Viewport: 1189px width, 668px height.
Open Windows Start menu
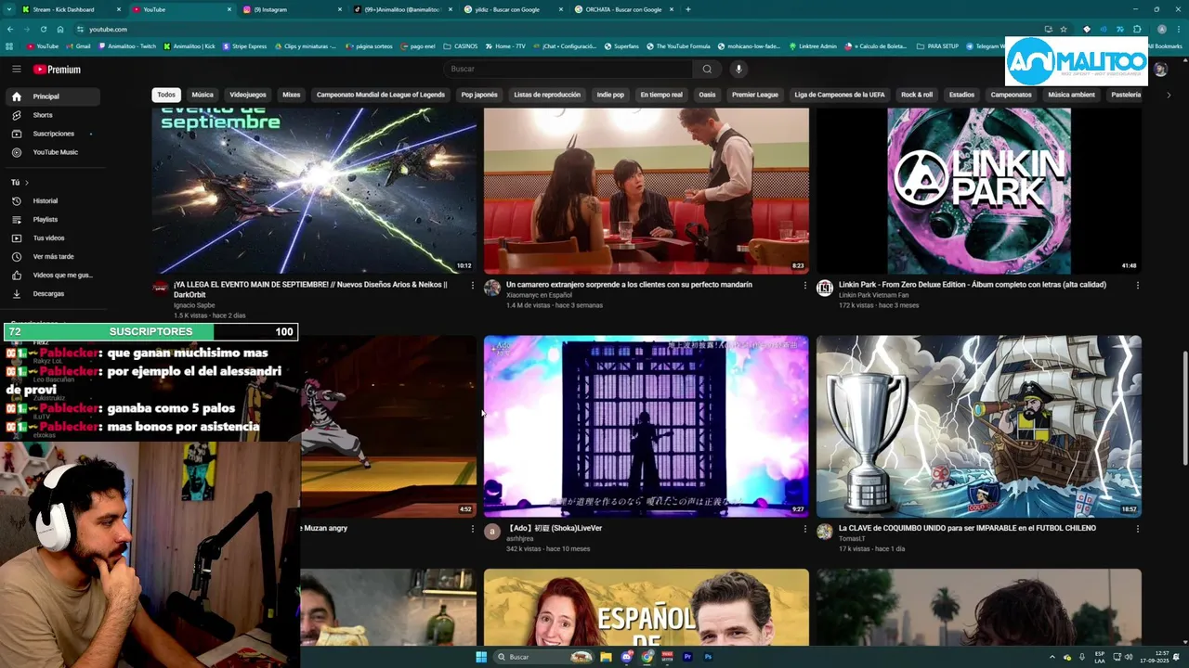pos(481,657)
